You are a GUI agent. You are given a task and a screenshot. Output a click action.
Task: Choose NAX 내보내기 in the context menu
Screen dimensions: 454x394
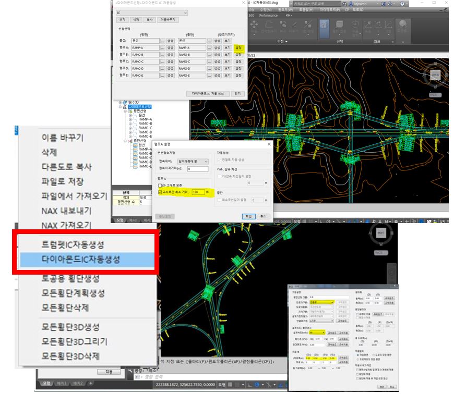click(x=66, y=211)
